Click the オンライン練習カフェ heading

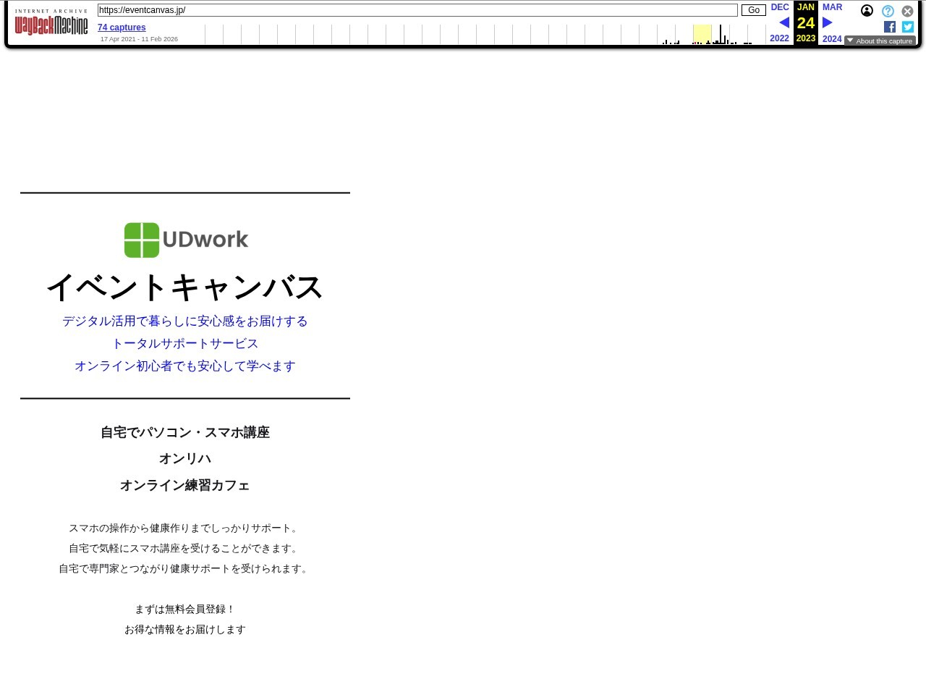(185, 486)
